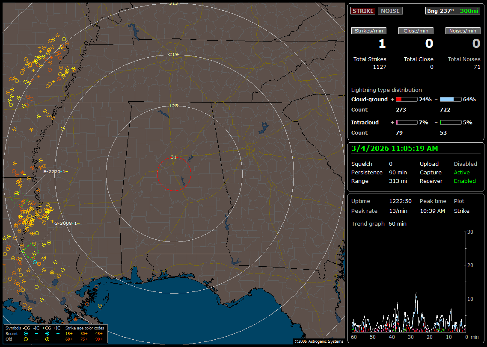
Task: Click the Receiver Enabled status
Action: pyautogui.click(x=465, y=181)
